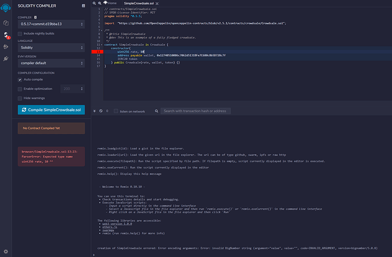392x257 pixels.
Task: Collapse the contract fold arrow on line 11
Action: 102,45
